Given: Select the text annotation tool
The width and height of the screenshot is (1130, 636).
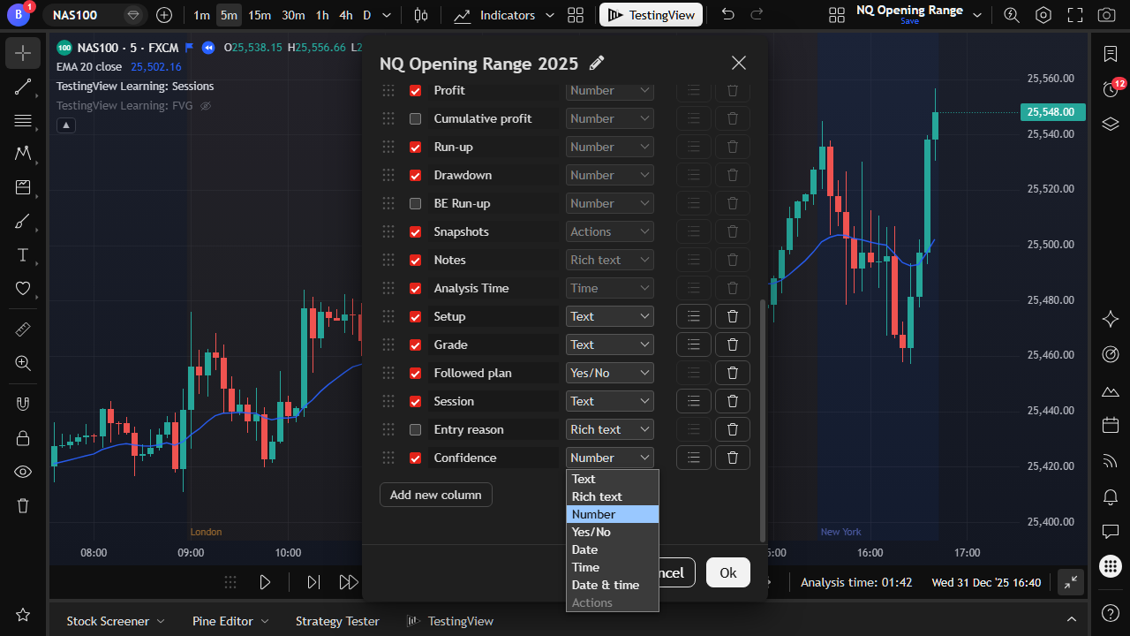Looking at the screenshot, I should tap(23, 255).
